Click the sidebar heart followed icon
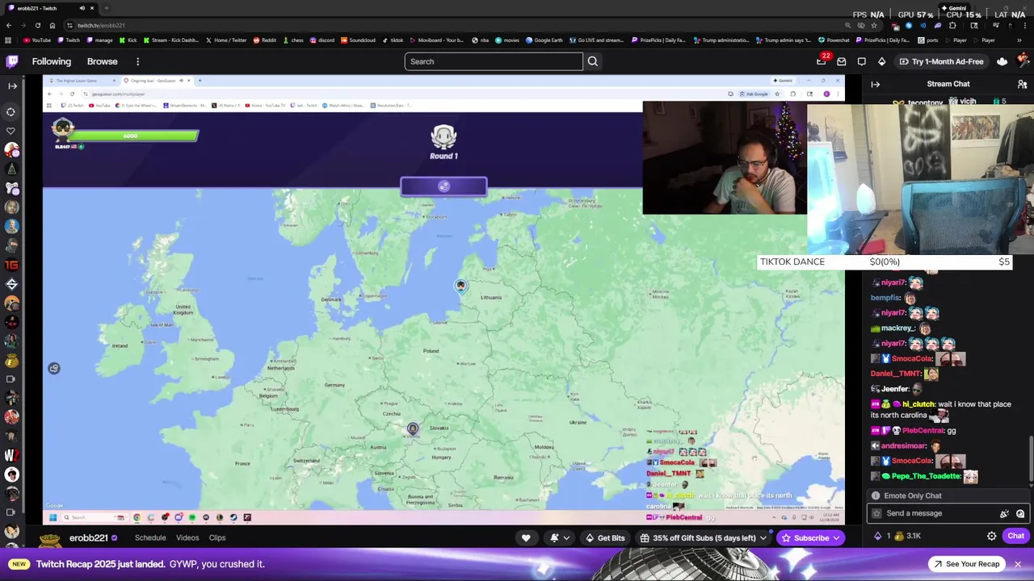The height and width of the screenshot is (581, 1034). coord(11,131)
